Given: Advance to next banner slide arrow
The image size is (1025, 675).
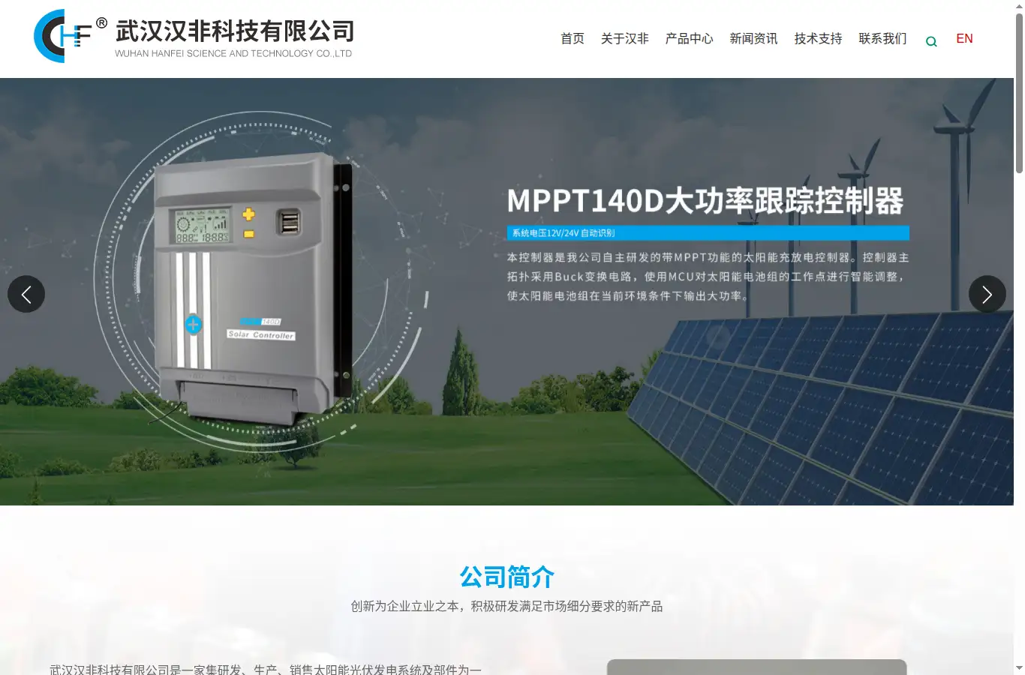Looking at the screenshot, I should coord(987,294).
